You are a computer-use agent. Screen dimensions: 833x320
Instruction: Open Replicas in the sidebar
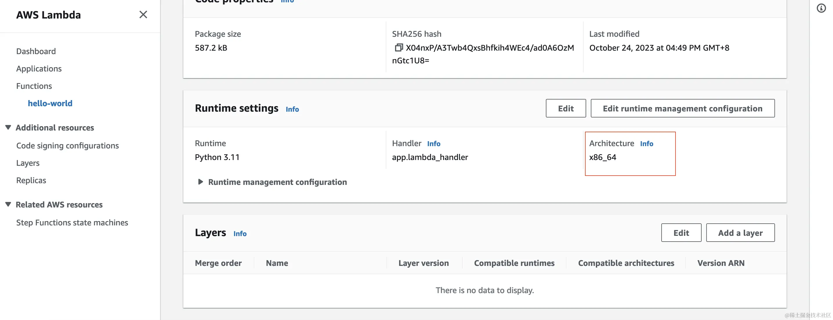point(31,180)
